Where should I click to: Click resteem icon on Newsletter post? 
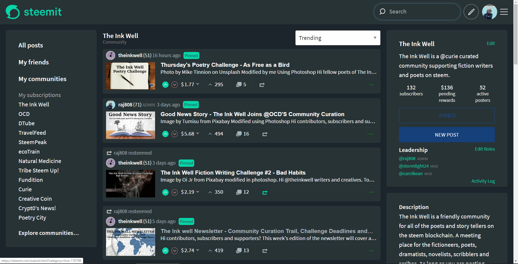[x=265, y=251]
